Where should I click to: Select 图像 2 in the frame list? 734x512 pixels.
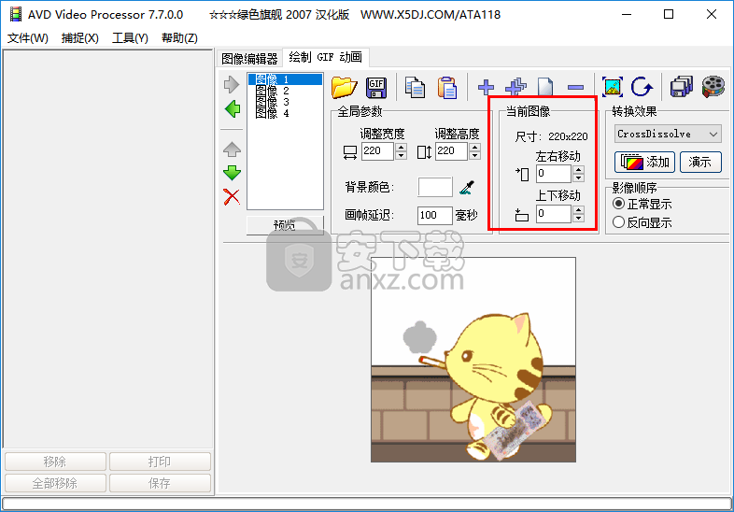285,91
